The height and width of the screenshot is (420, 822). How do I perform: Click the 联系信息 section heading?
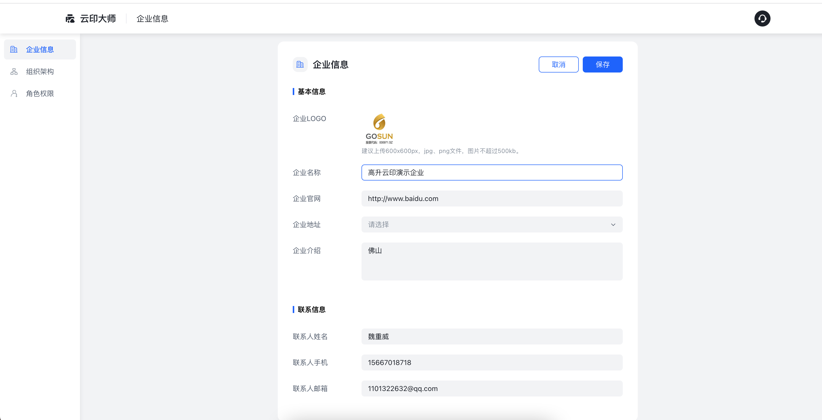(311, 309)
